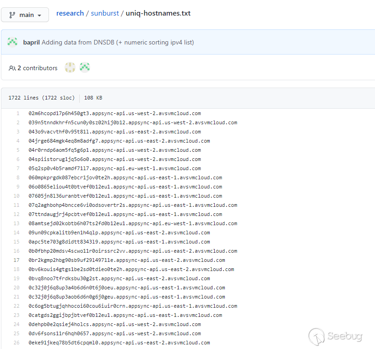Click hostname 0dehpb0e2qsiej4holcs line
Image resolution: width=375 pixels, height=349 pixels.
point(114,324)
